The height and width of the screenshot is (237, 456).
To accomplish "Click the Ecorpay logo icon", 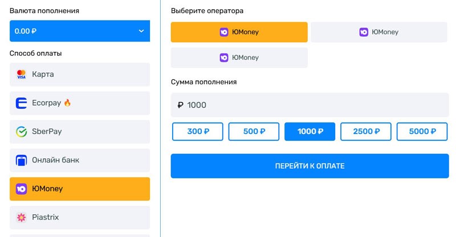I will point(22,103).
